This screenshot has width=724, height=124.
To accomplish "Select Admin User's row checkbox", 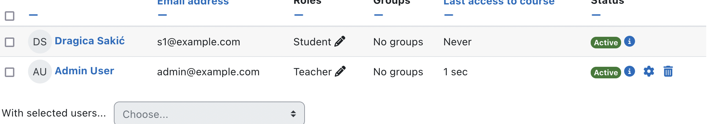I will pos(10,72).
